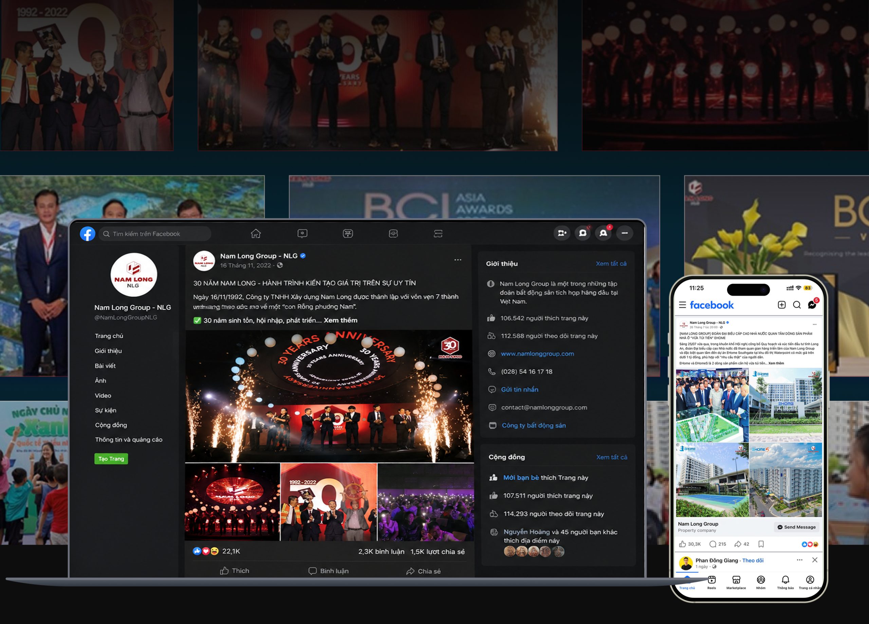Open the red circular stage thumbnail photo
The width and height of the screenshot is (869, 624).
pos(232,502)
